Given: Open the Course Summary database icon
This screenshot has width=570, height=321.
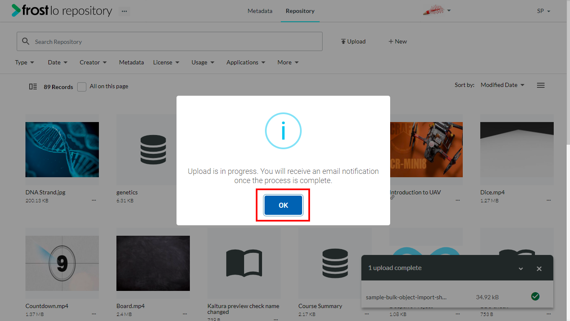Looking at the screenshot, I should click(x=335, y=263).
